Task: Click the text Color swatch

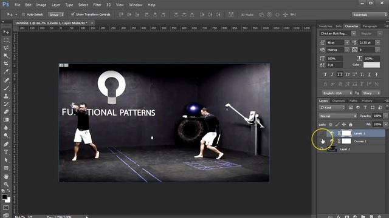Action: pos(371,65)
